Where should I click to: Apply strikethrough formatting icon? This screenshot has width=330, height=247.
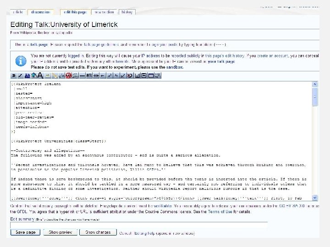tap(96, 75)
